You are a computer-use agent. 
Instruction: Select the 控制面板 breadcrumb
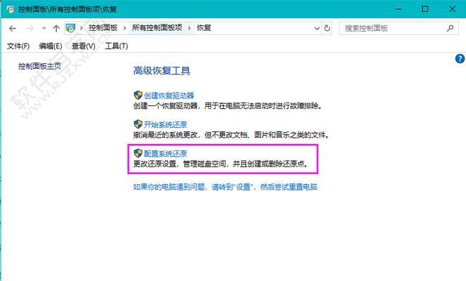[103, 28]
